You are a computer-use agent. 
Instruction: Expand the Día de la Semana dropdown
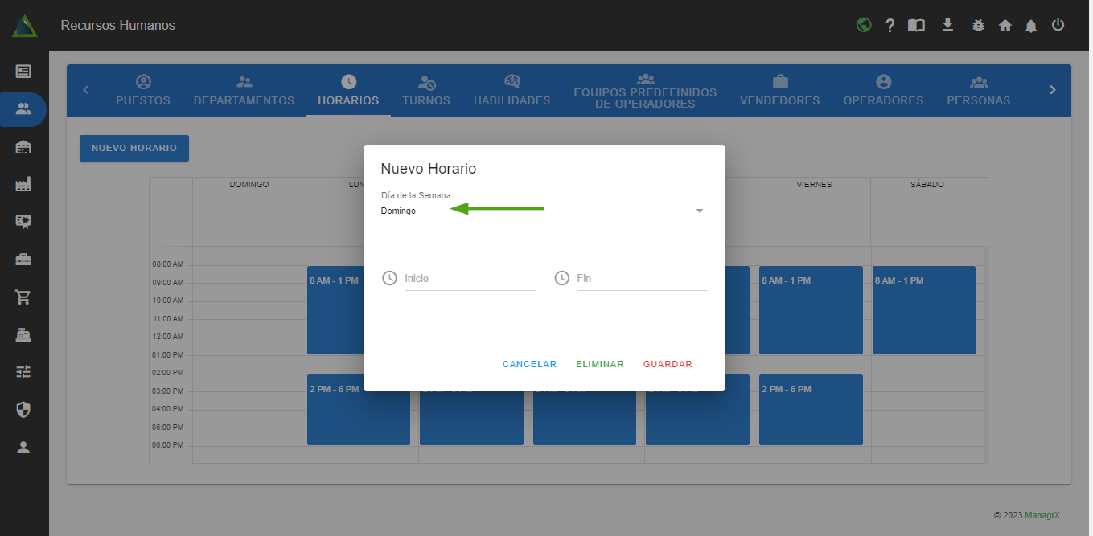point(544,211)
